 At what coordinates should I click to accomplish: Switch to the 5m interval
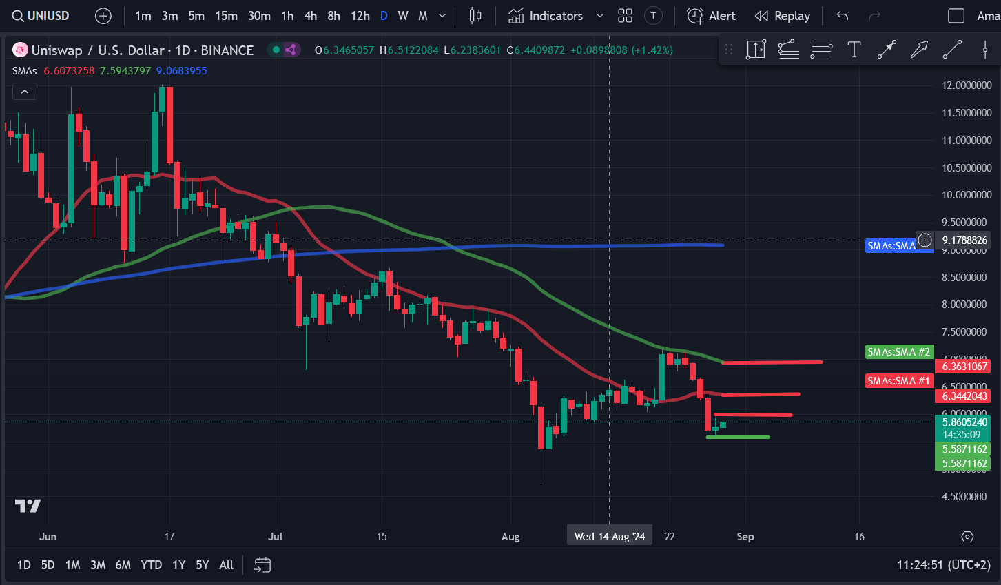click(x=196, y=15)
